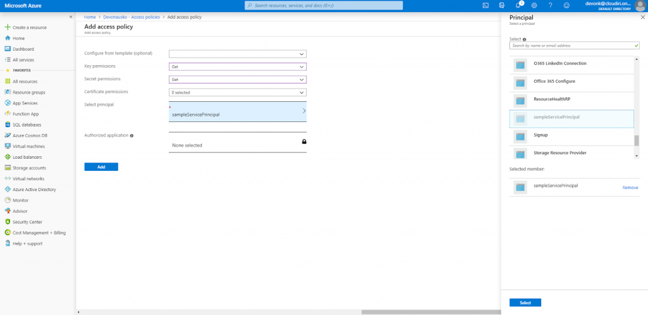Click Azure Cosmos DB icon in sidebar

click(8, 135)
